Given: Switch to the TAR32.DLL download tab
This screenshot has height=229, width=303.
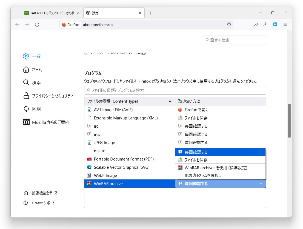Looking at the screenshot, I should pyautogui.click(x=51, y=13).
